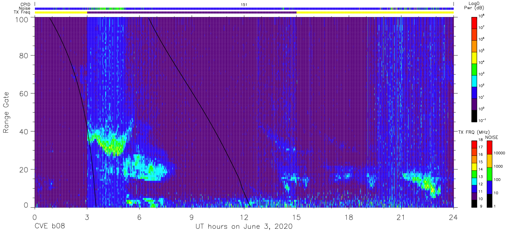
Task: Click the TX Freq row label
Action: click(23, 12)
